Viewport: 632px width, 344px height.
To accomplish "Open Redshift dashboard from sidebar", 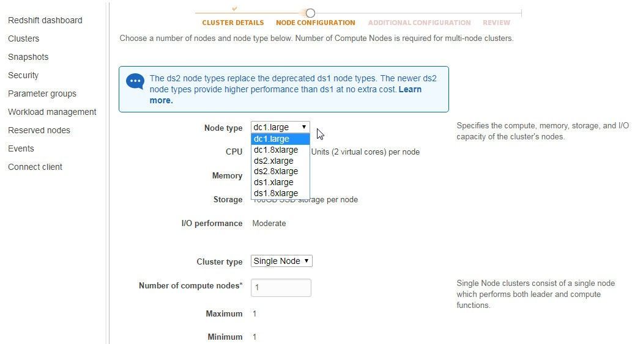I will point(45,20).
